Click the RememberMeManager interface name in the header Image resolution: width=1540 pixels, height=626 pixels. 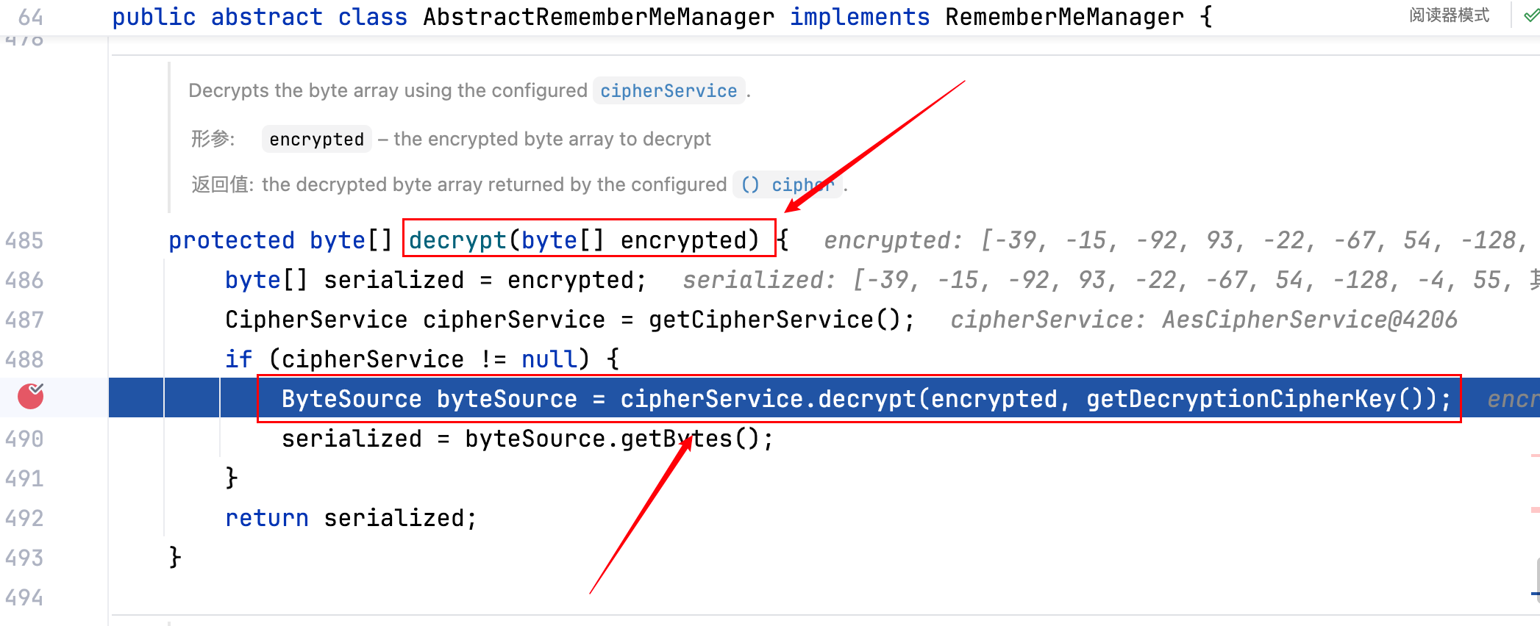point(1064,17)
